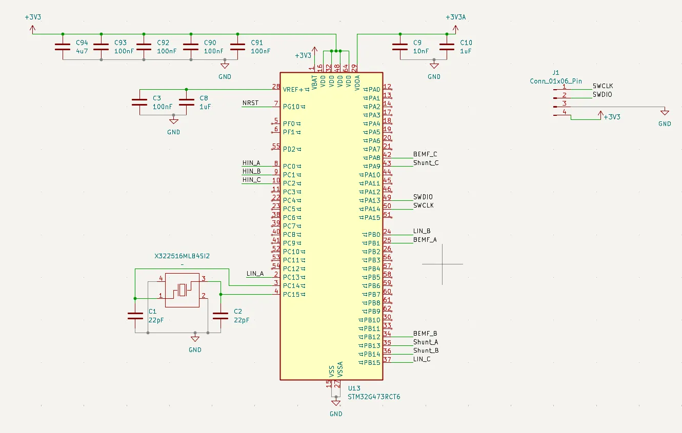This screenshot has width=682, height=433.
Task: Select the Shunt_C net label
Action: (x=426, y=163)
